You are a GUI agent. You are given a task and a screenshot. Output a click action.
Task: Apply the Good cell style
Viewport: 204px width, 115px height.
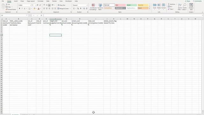(x=132, y=5)
